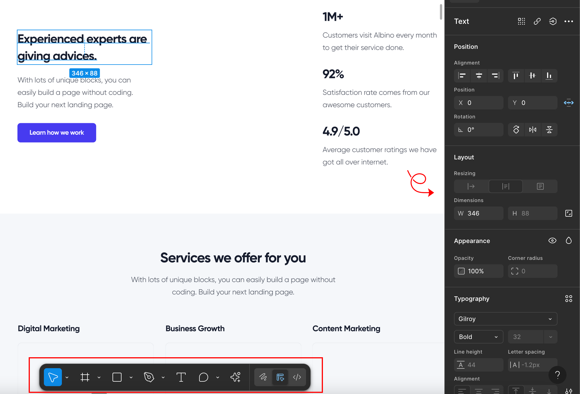The image size is (580, 394).
Task: Open the AI actions sparkle tool
Action: tap(235, 377)
